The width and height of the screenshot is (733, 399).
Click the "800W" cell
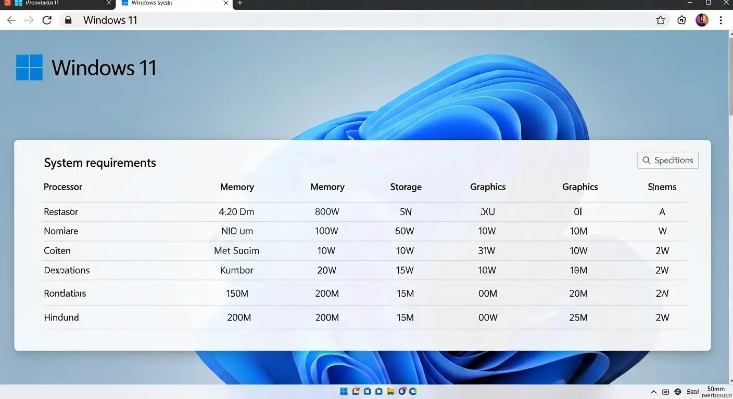coord(327,212)
